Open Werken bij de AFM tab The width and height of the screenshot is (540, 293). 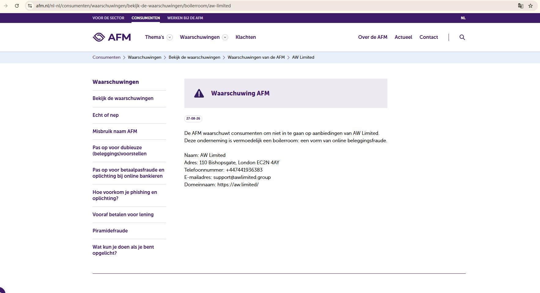pos(185,18)
